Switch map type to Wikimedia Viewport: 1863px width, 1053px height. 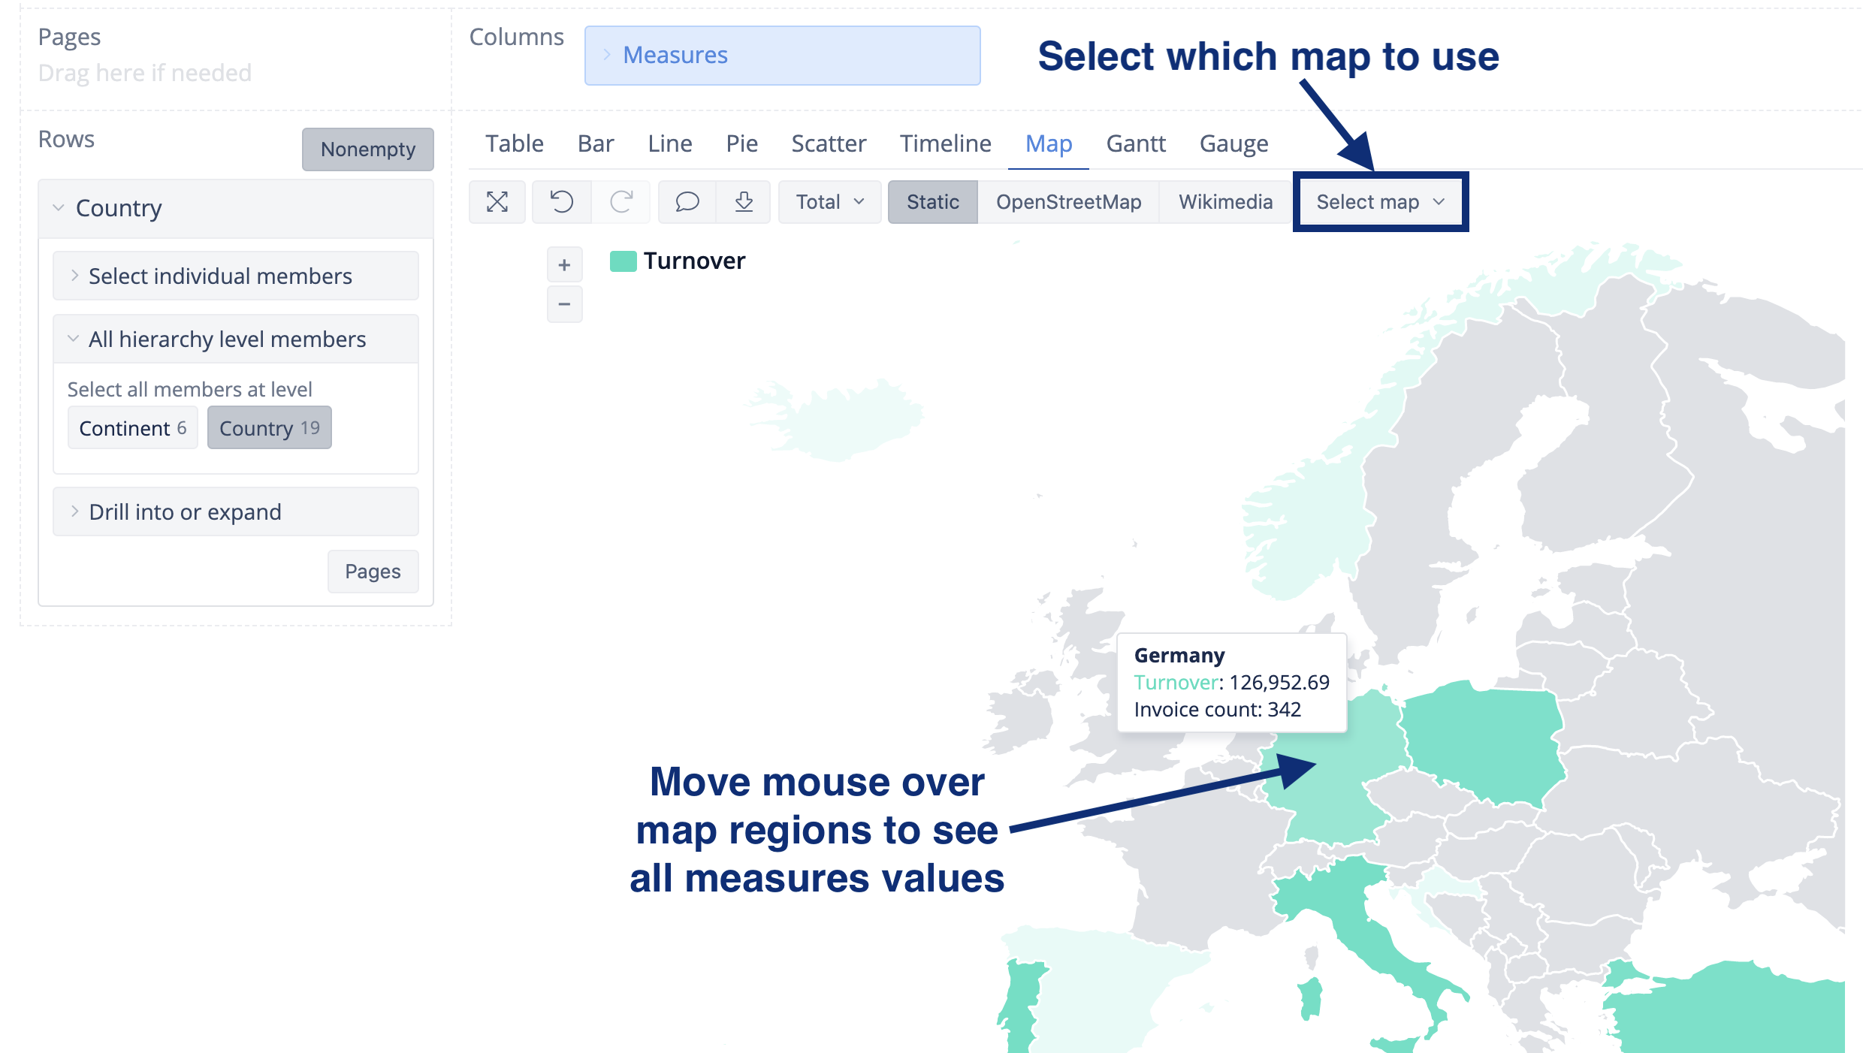[x=1225, y=201]
